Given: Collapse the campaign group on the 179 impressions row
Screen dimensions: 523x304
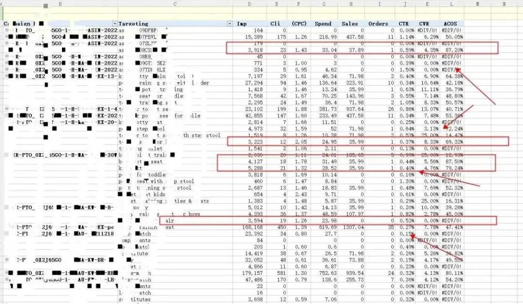Looking at the screenshot, I should [x=7, y=44].
